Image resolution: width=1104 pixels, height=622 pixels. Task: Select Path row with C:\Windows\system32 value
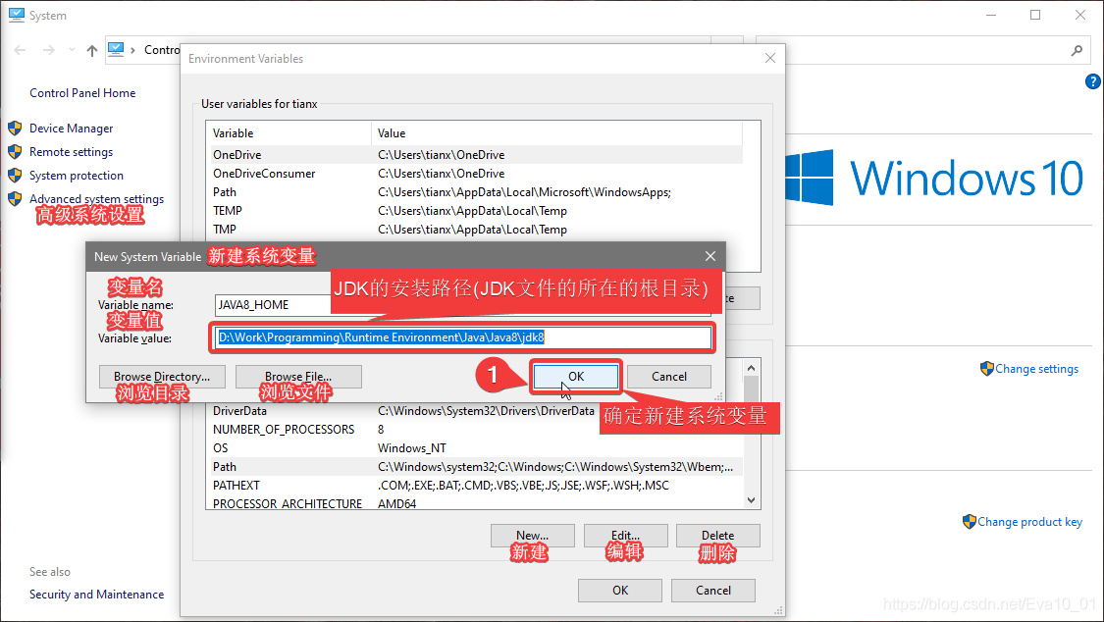pos(475,467)
